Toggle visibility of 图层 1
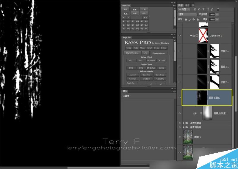Viewport: 238px width, 169px height. pos(180,137)
